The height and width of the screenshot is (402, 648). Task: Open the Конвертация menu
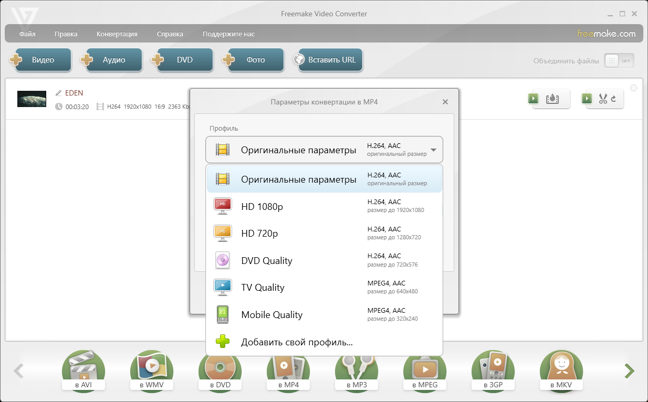117,34
